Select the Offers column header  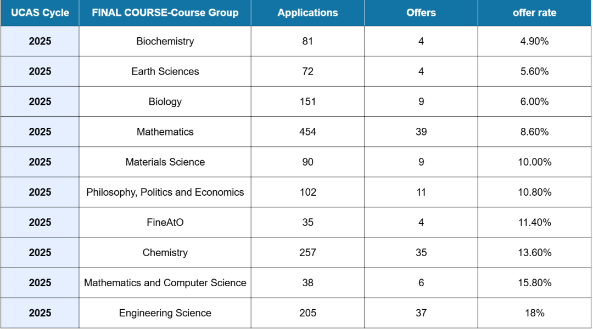tap(421, 13)
